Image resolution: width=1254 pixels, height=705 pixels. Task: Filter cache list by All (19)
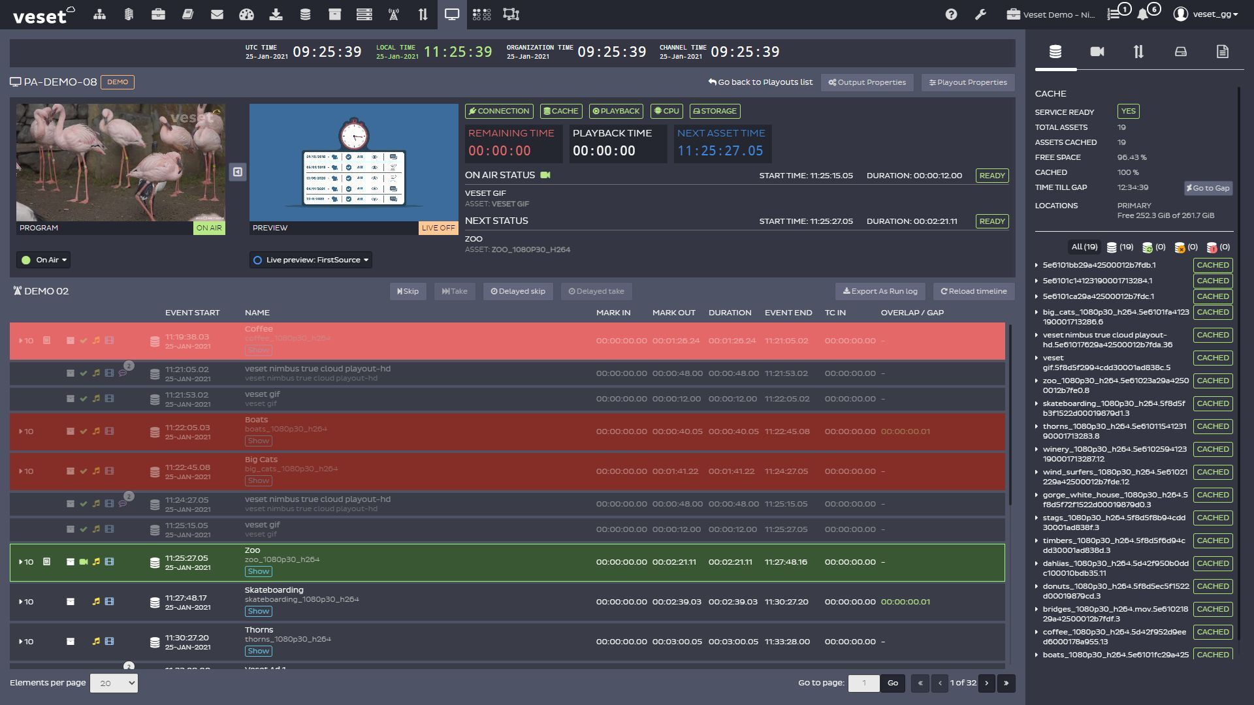pos(1084,247)
